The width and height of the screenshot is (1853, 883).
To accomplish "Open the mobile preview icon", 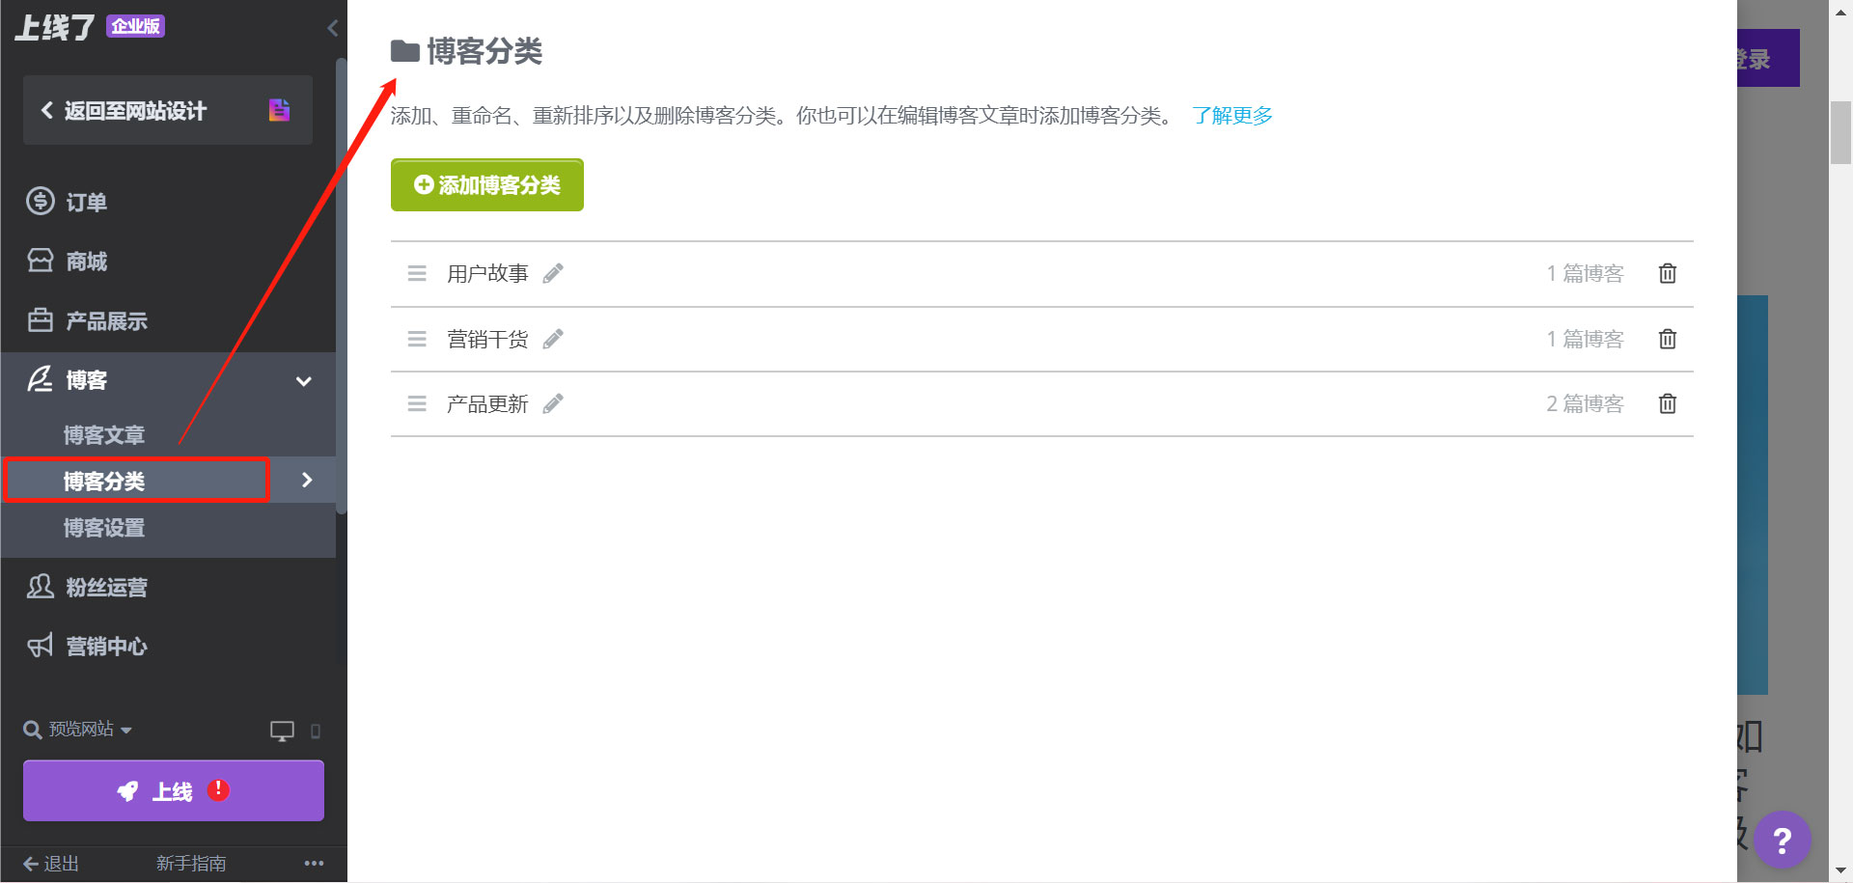I will (x=316, y=731).
